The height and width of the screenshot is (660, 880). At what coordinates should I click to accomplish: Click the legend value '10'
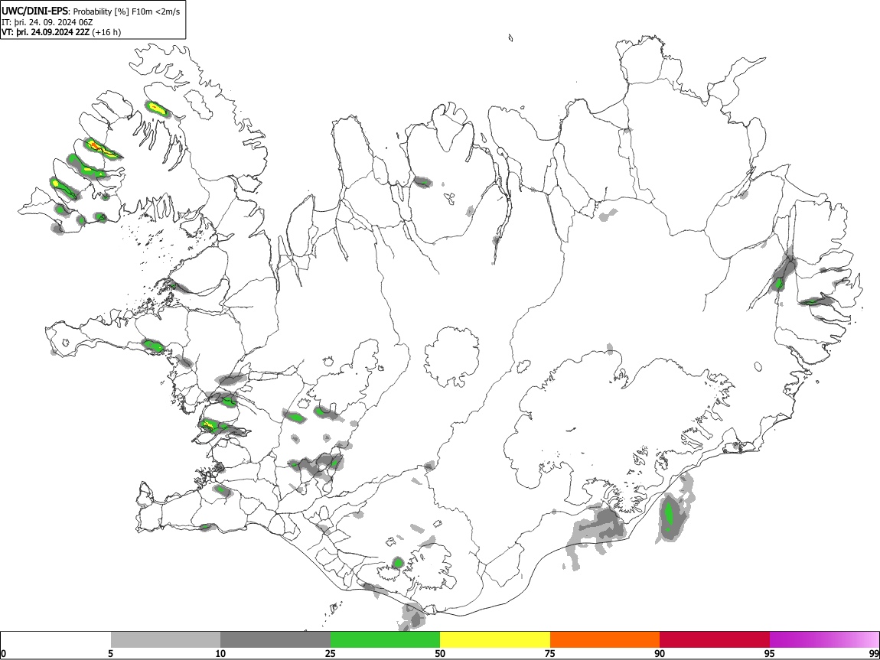pos(220,653)
